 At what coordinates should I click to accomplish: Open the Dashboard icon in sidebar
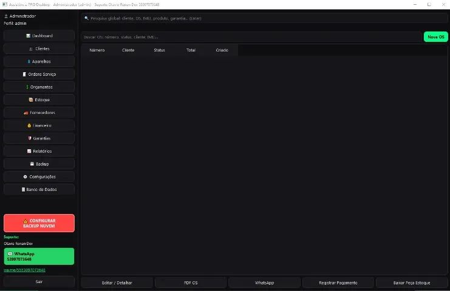click(28, 36)
